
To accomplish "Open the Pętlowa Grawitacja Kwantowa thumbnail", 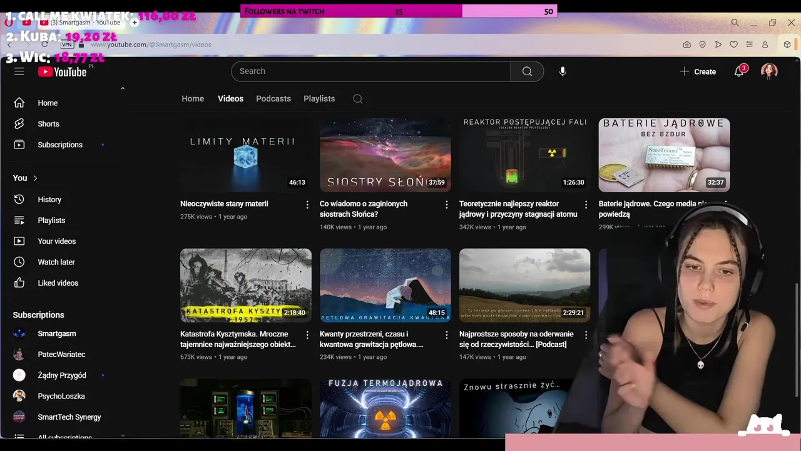I will [385, 285].
